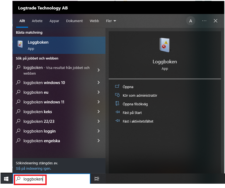Expand chevron for loggboken eu
The image size is (225, 188).
98,92
